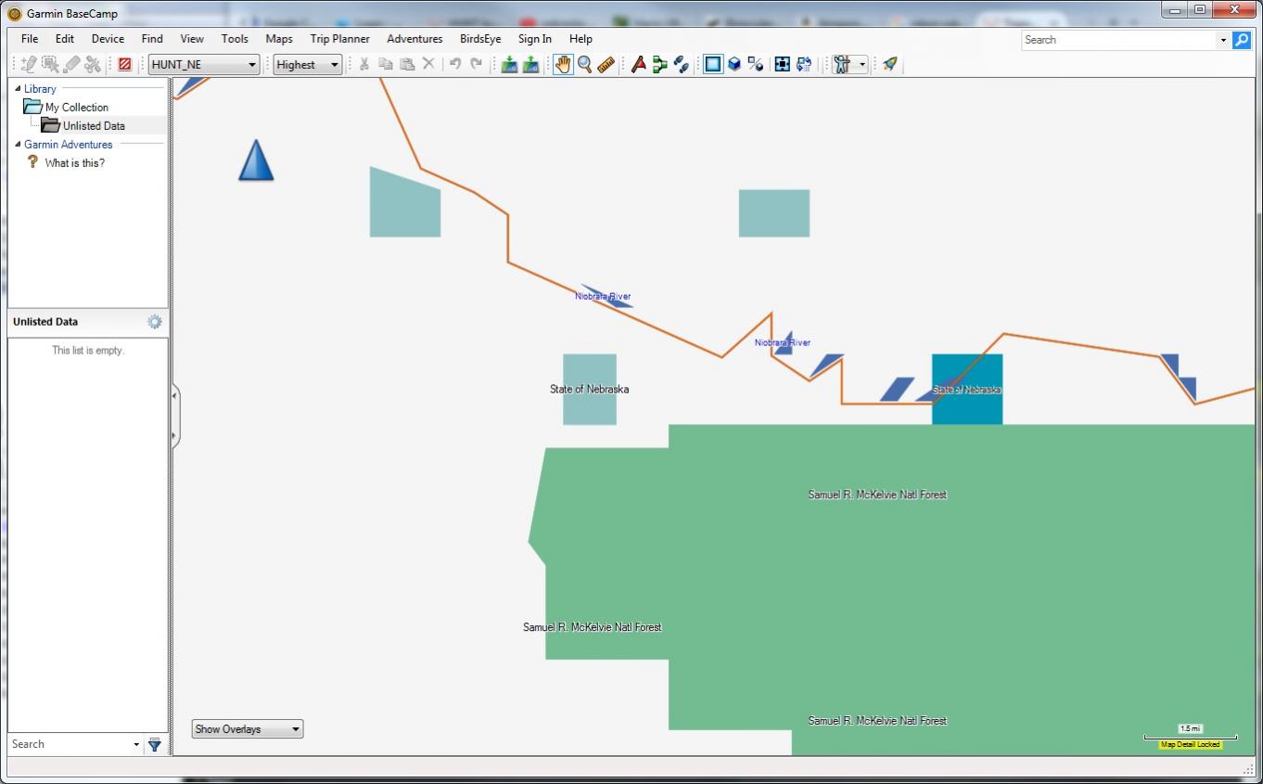Click the dark teal State of Nebraska square
Image resolution: width=1263 pixels, height=784 pixels.
pyautogui.click(x=967, y=390)
